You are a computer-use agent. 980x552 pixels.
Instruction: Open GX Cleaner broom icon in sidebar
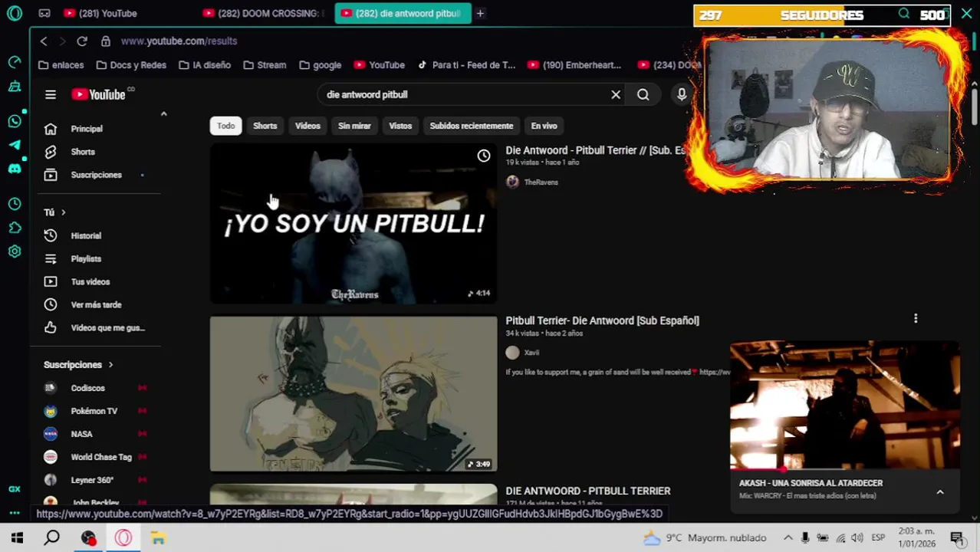click(15, 87)
